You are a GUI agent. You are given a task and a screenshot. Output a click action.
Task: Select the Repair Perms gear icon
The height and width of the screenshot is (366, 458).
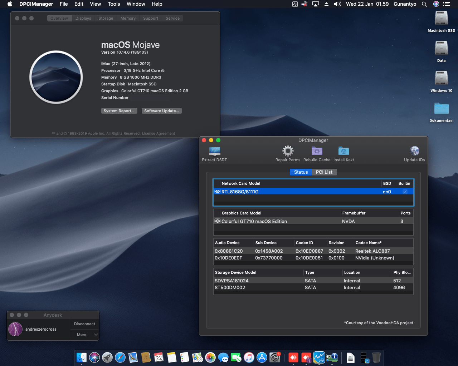click(x=288, y=151)
